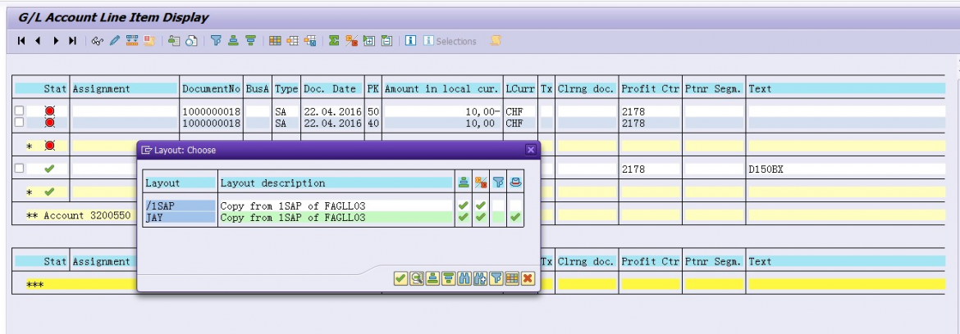
Task: Click the note icon right of Selections
Action: 496,41
